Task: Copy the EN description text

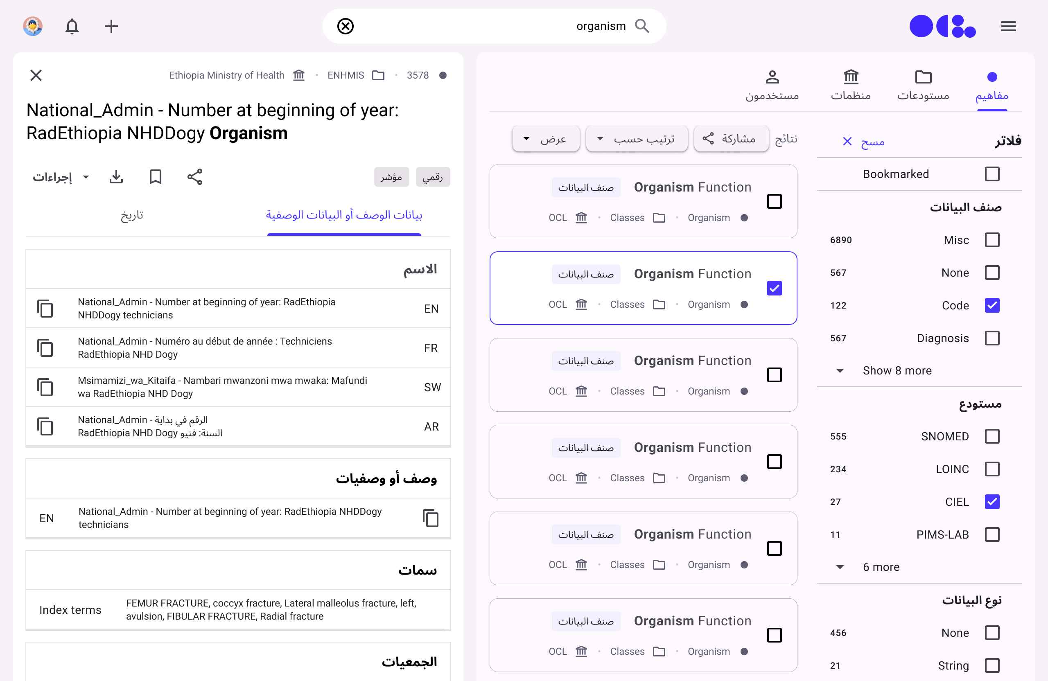Action: pos(430,518)
